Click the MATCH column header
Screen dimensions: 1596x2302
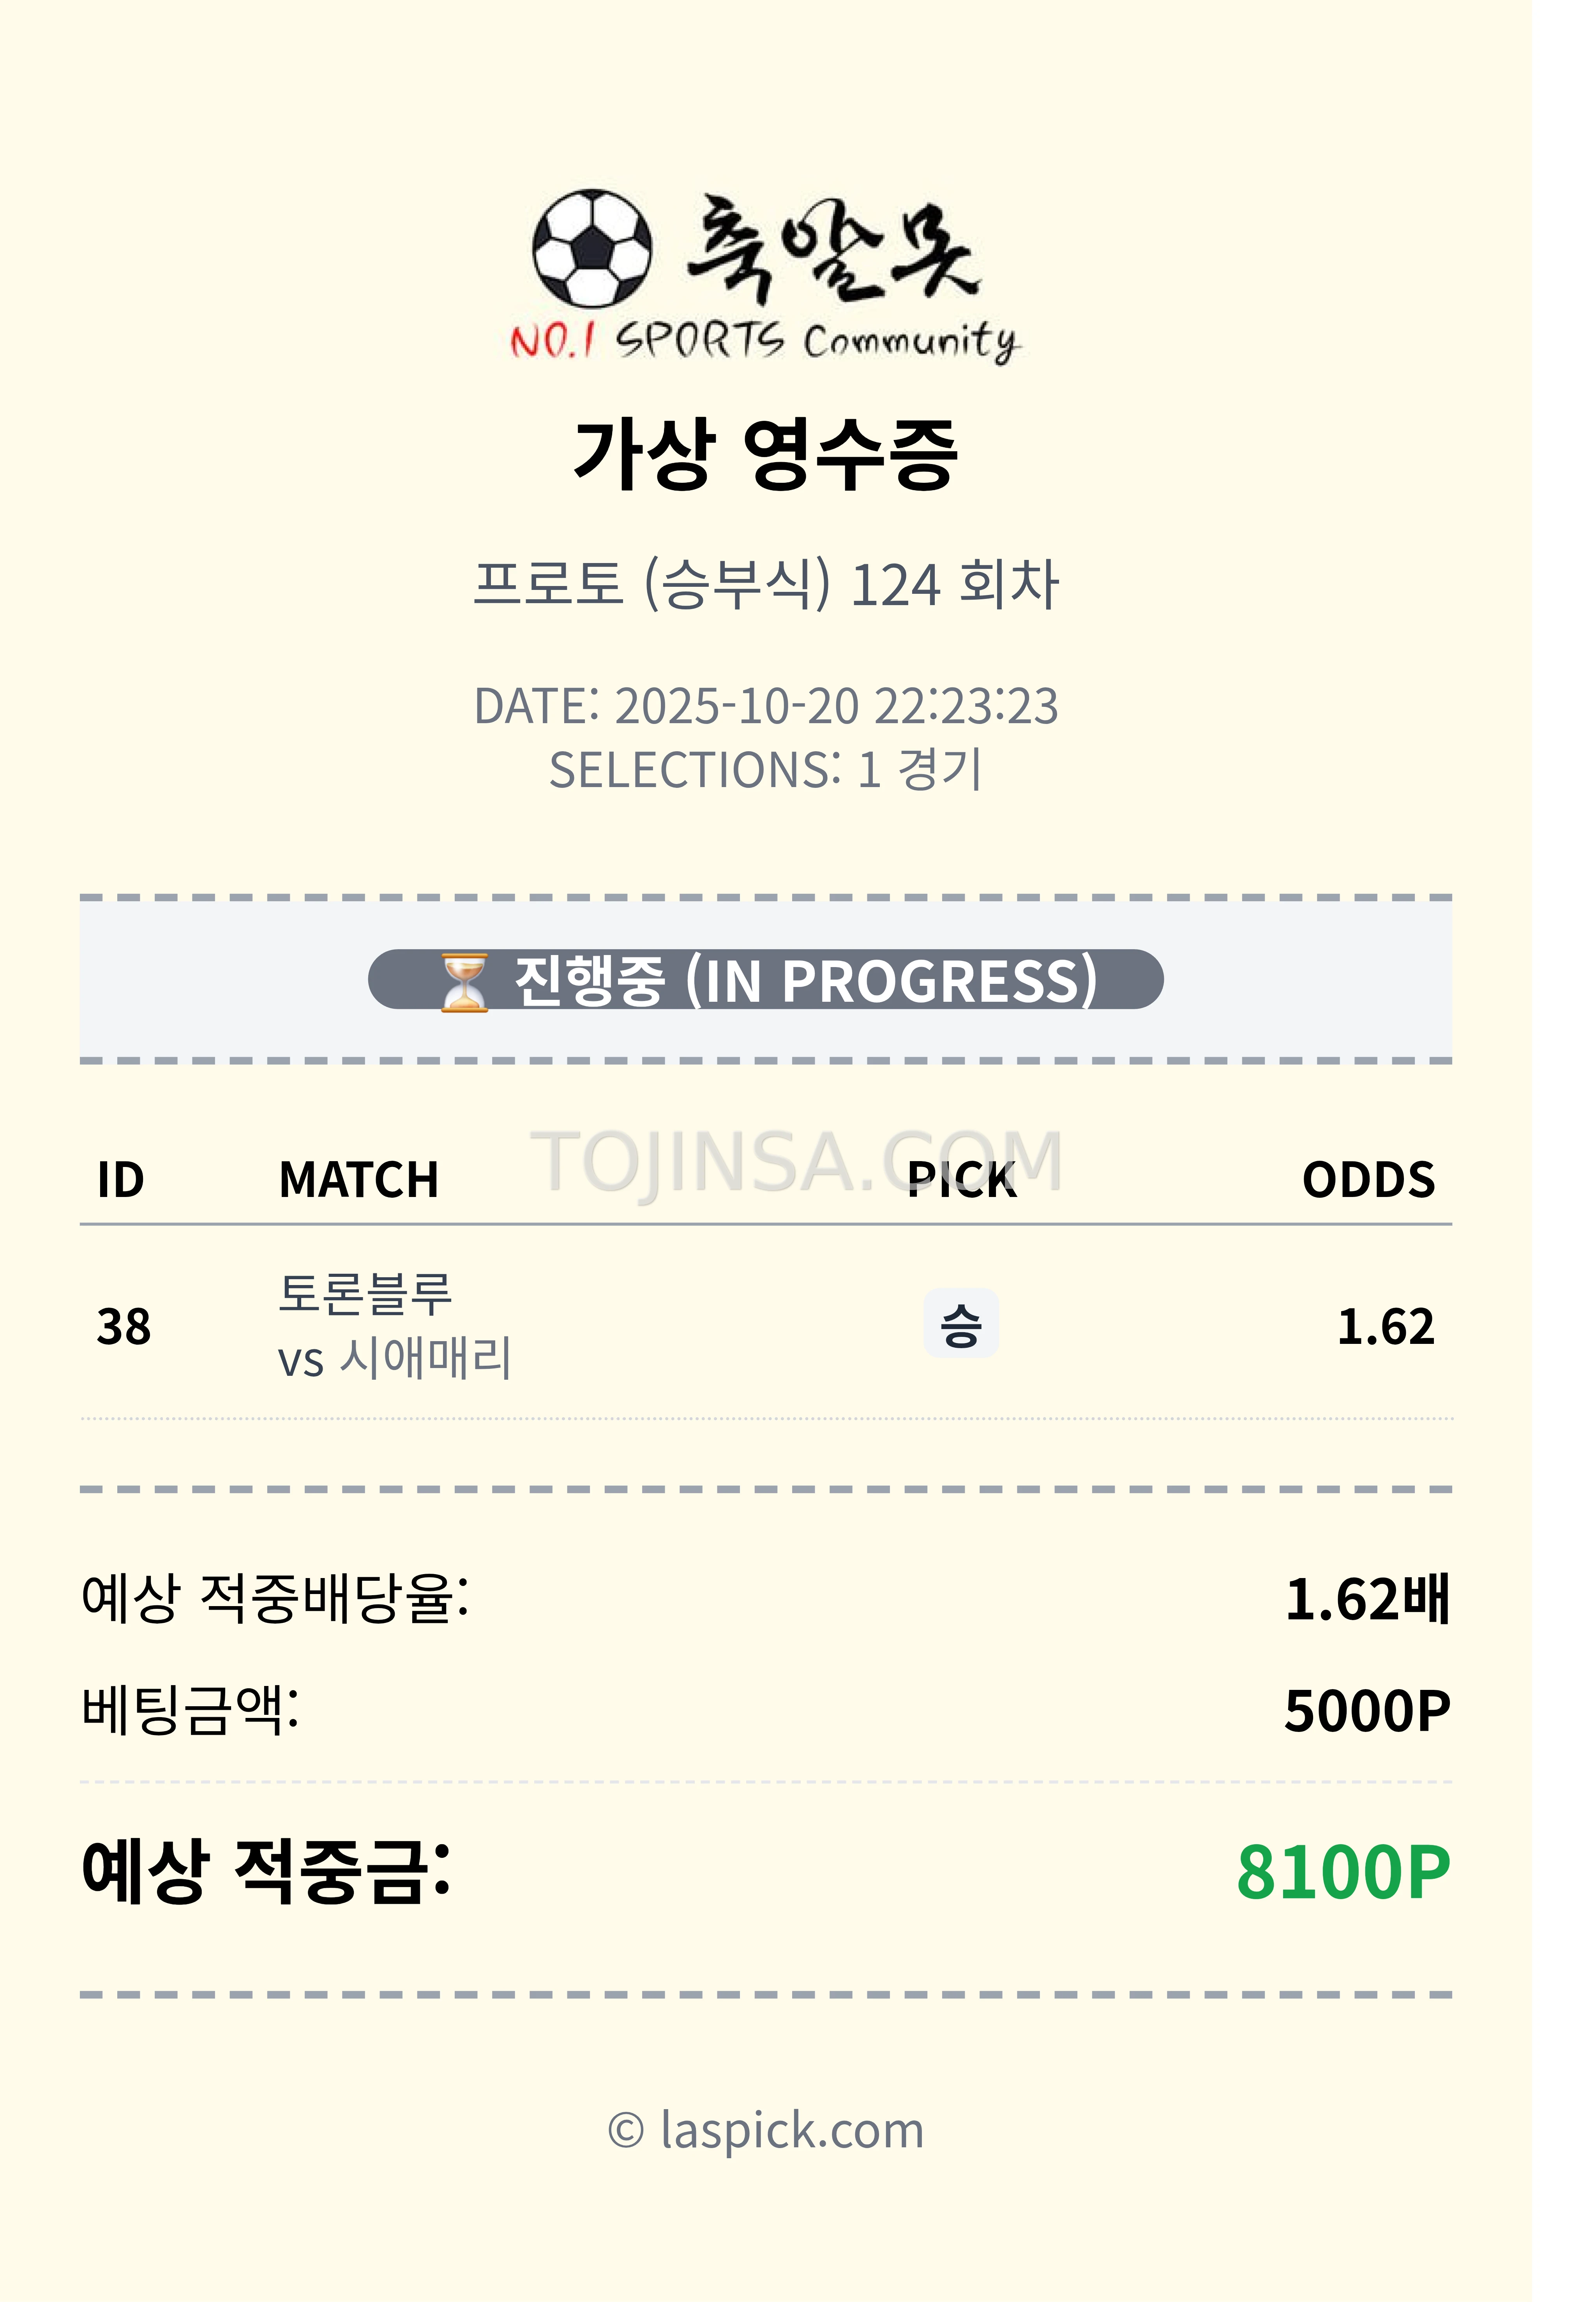tap(358, 1180)
